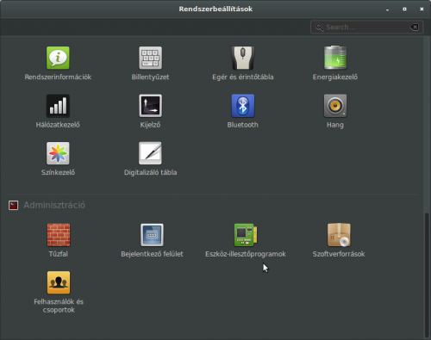Open the Bejelentkező felület login icon
The height and width of the screenshot is (340, 431).
[x=152, y=235]
